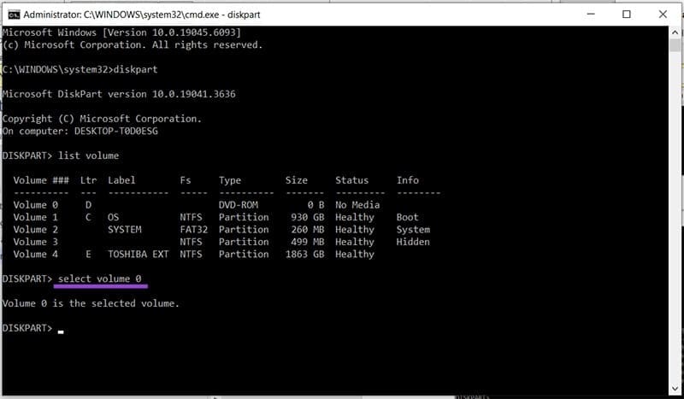Image resolution: width=684 pixels, height=399 pixels.
Task: Click the 'Info' column header
Action: (408, 180)
